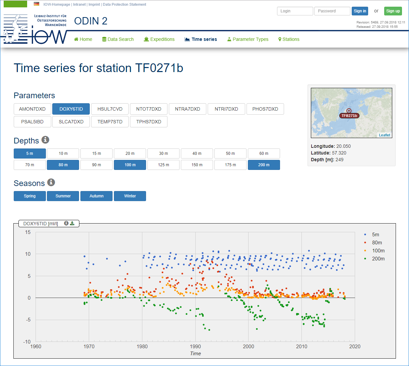Toggle the 5 m depth filter off
Viewport: 409px width, 366px height.
tap(29, 154)
